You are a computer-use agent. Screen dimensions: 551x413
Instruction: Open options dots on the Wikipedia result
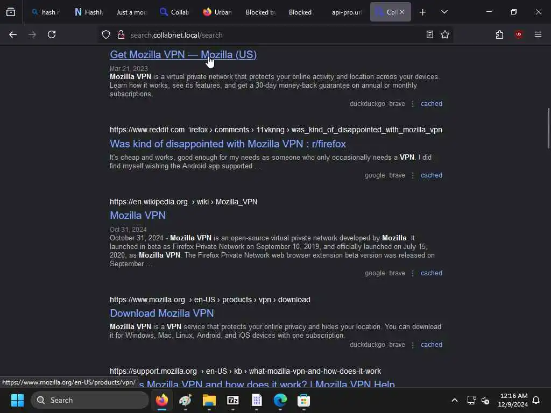point(413,273)
